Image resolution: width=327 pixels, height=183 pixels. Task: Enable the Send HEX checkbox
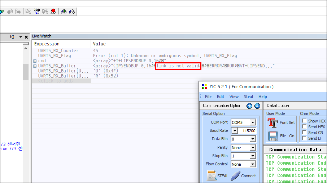(304, 127)
